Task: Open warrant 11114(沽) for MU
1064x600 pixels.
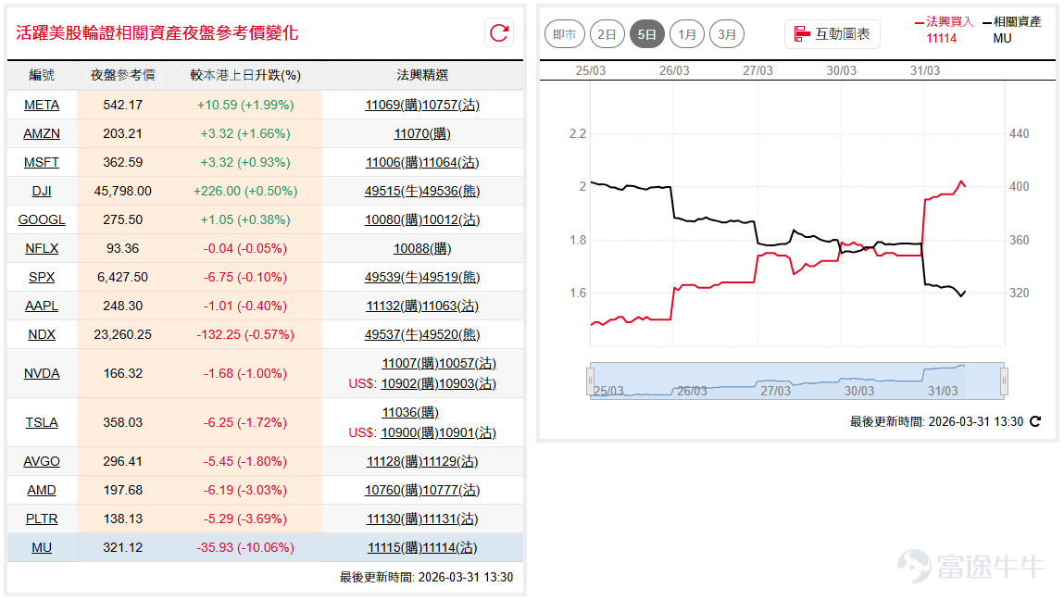Action: click(450, 548)
